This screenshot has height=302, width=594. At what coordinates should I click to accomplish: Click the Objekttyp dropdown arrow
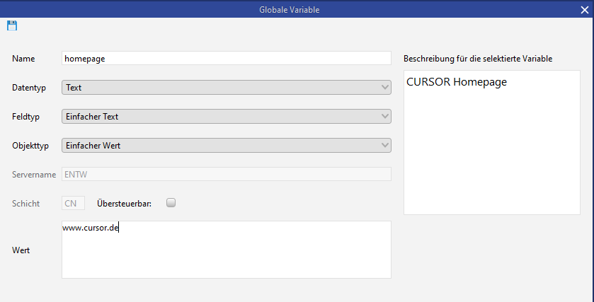coord(384,145)
